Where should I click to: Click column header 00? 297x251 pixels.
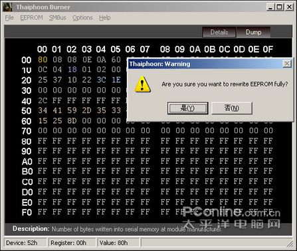pyautogui.click(x=42, y=49)
